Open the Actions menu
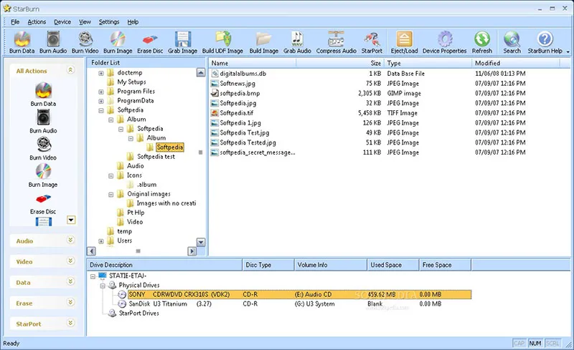574x350 pixels. pos(37,22)
